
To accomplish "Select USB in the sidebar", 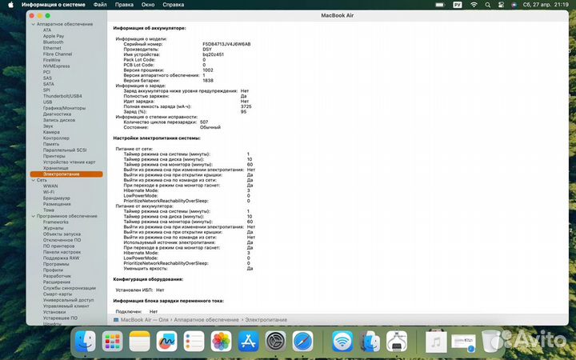I will click(47, 102).
